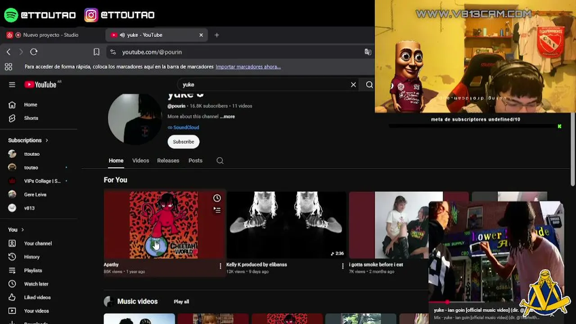
Task: Switch to the channel Videos tab
Action: [x=140, y=161]
